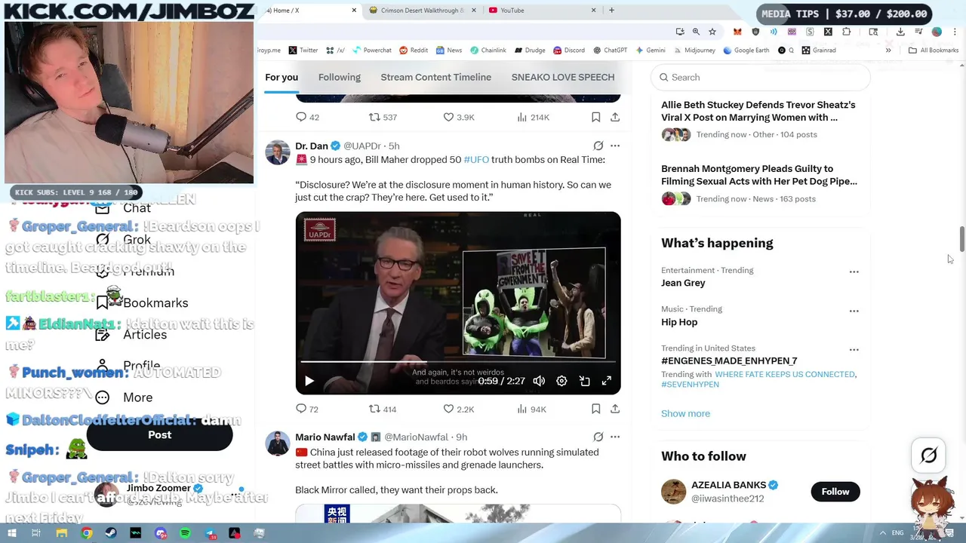Screen dimensions: 966x543
Task: Open Dr. Dan's profile name link
Action: pos(311,146)
